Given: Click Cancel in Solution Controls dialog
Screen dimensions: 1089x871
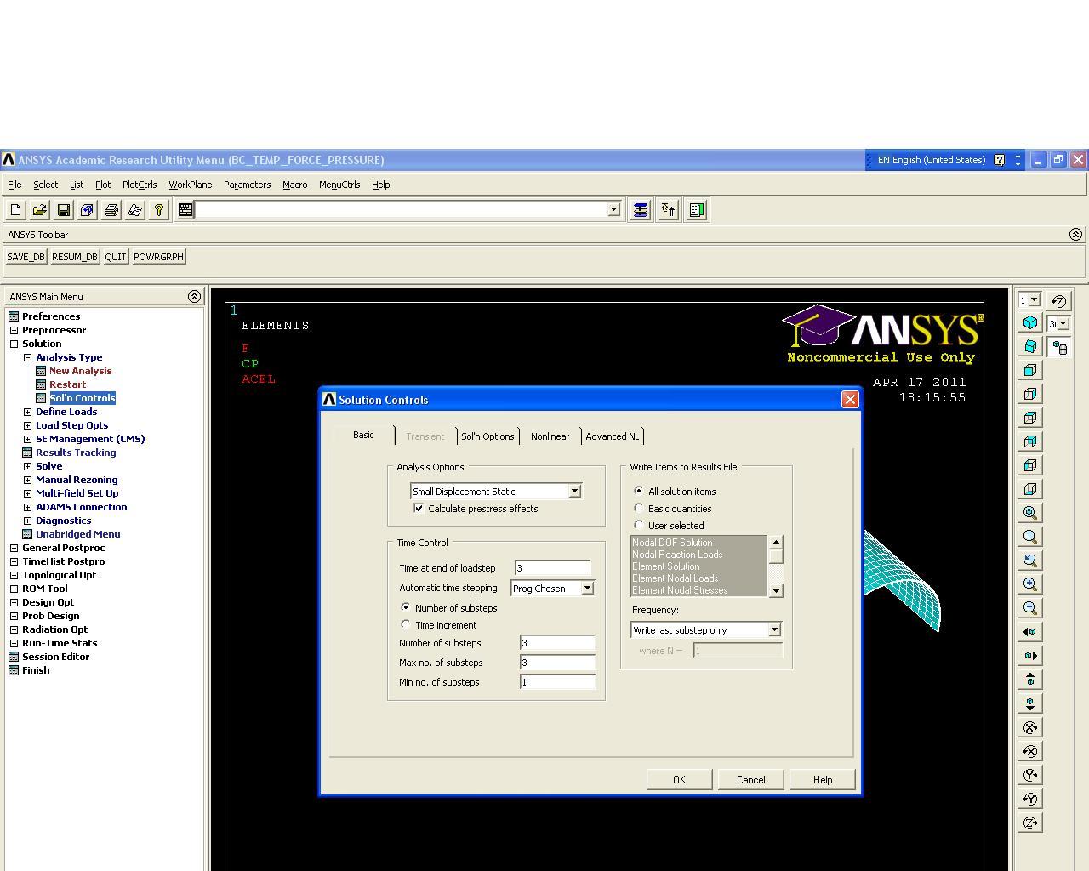Looking at the screenshot, I should (x=750, y=779).
